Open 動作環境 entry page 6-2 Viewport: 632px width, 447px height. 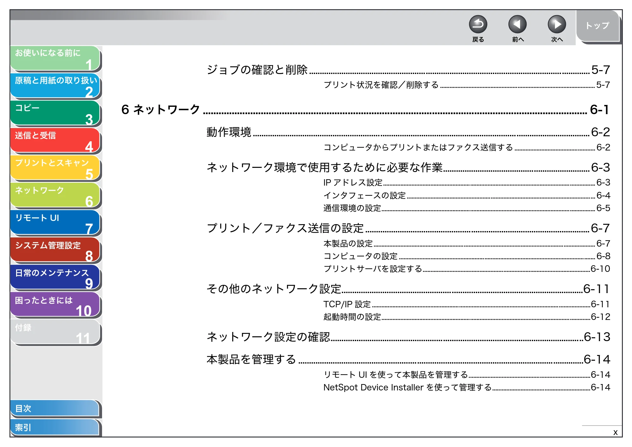point(408,132)
